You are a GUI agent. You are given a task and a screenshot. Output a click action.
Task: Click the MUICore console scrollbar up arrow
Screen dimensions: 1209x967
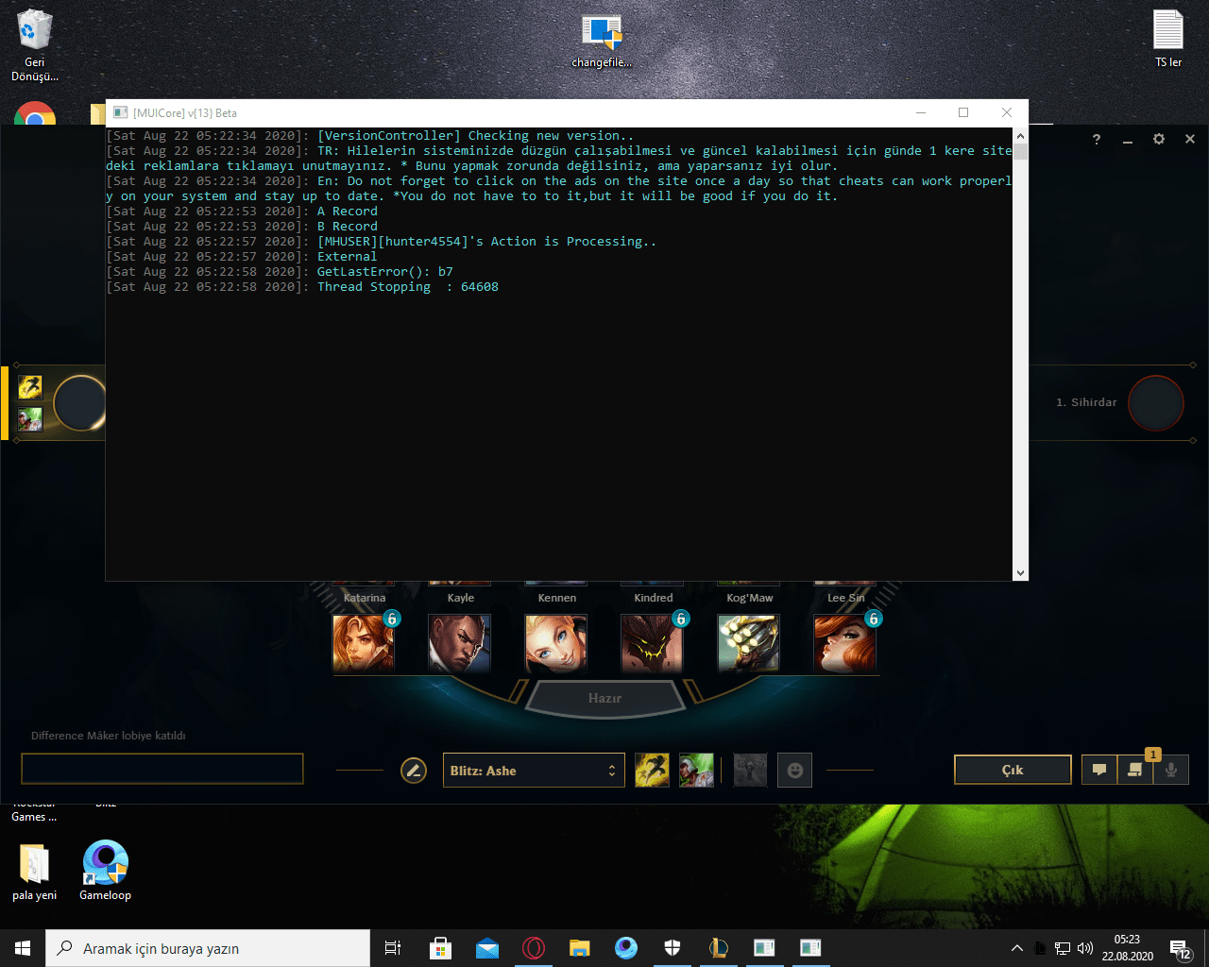(x=1020, y=136)
